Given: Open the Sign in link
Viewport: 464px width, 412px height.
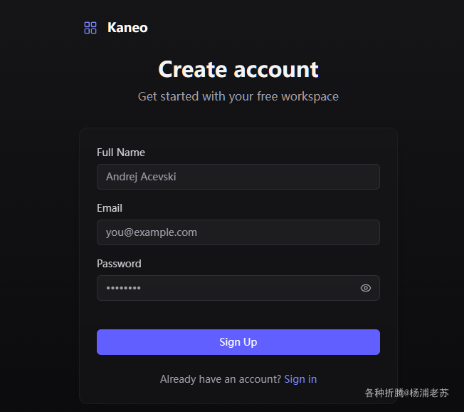Looking at the screenshot, I should click(300, 379).
